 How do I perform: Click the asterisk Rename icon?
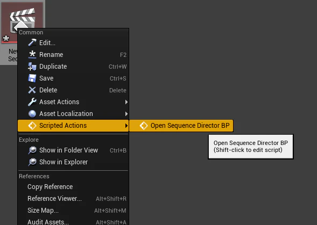click(32, 54)
